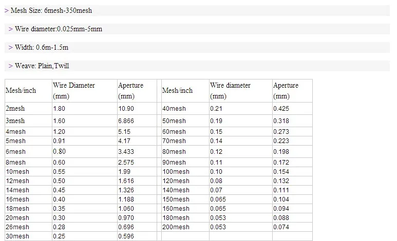397x241 pixels.
Task: Click the 0.21 wire diameter value
Action: click(x=216, y=109)
